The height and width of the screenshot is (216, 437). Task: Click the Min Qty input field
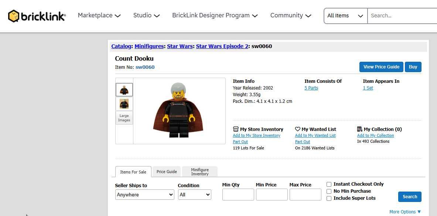click(238, 195)
